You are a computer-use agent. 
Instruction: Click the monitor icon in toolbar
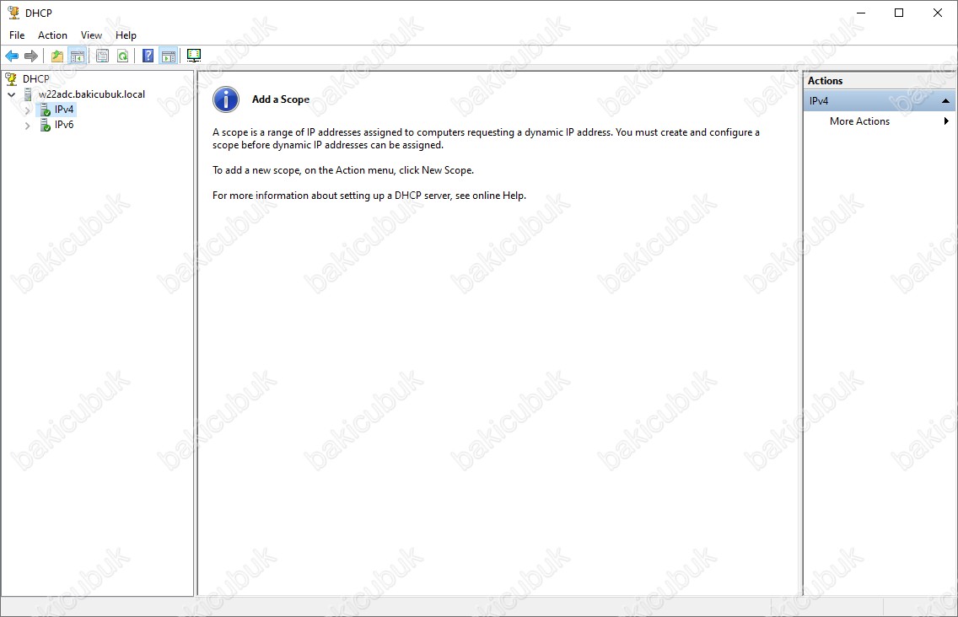[x=194, y=56]
